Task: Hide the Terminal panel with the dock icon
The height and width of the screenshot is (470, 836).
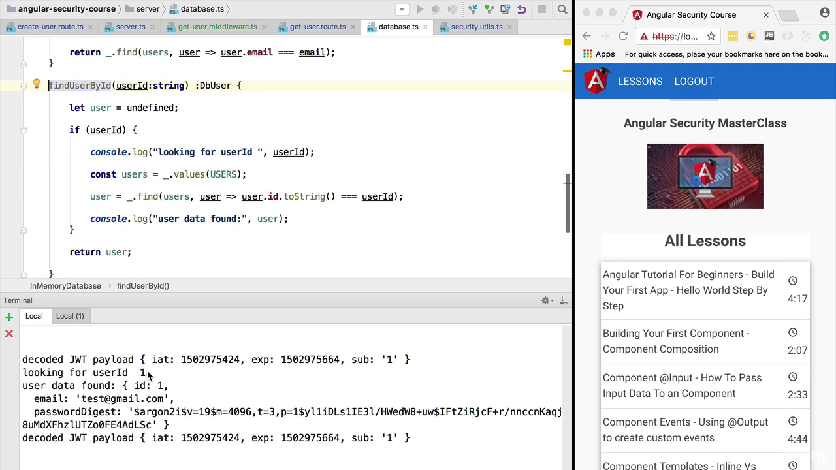Action: click(x=563, y=300)
